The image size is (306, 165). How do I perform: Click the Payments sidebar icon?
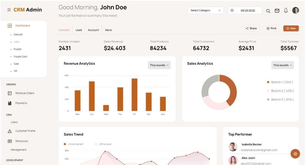(10, 103)
